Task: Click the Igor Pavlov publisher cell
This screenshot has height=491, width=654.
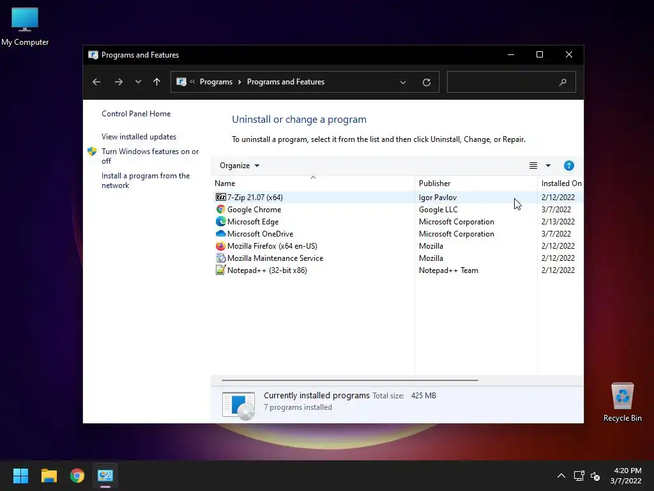Action: (437, 198)
